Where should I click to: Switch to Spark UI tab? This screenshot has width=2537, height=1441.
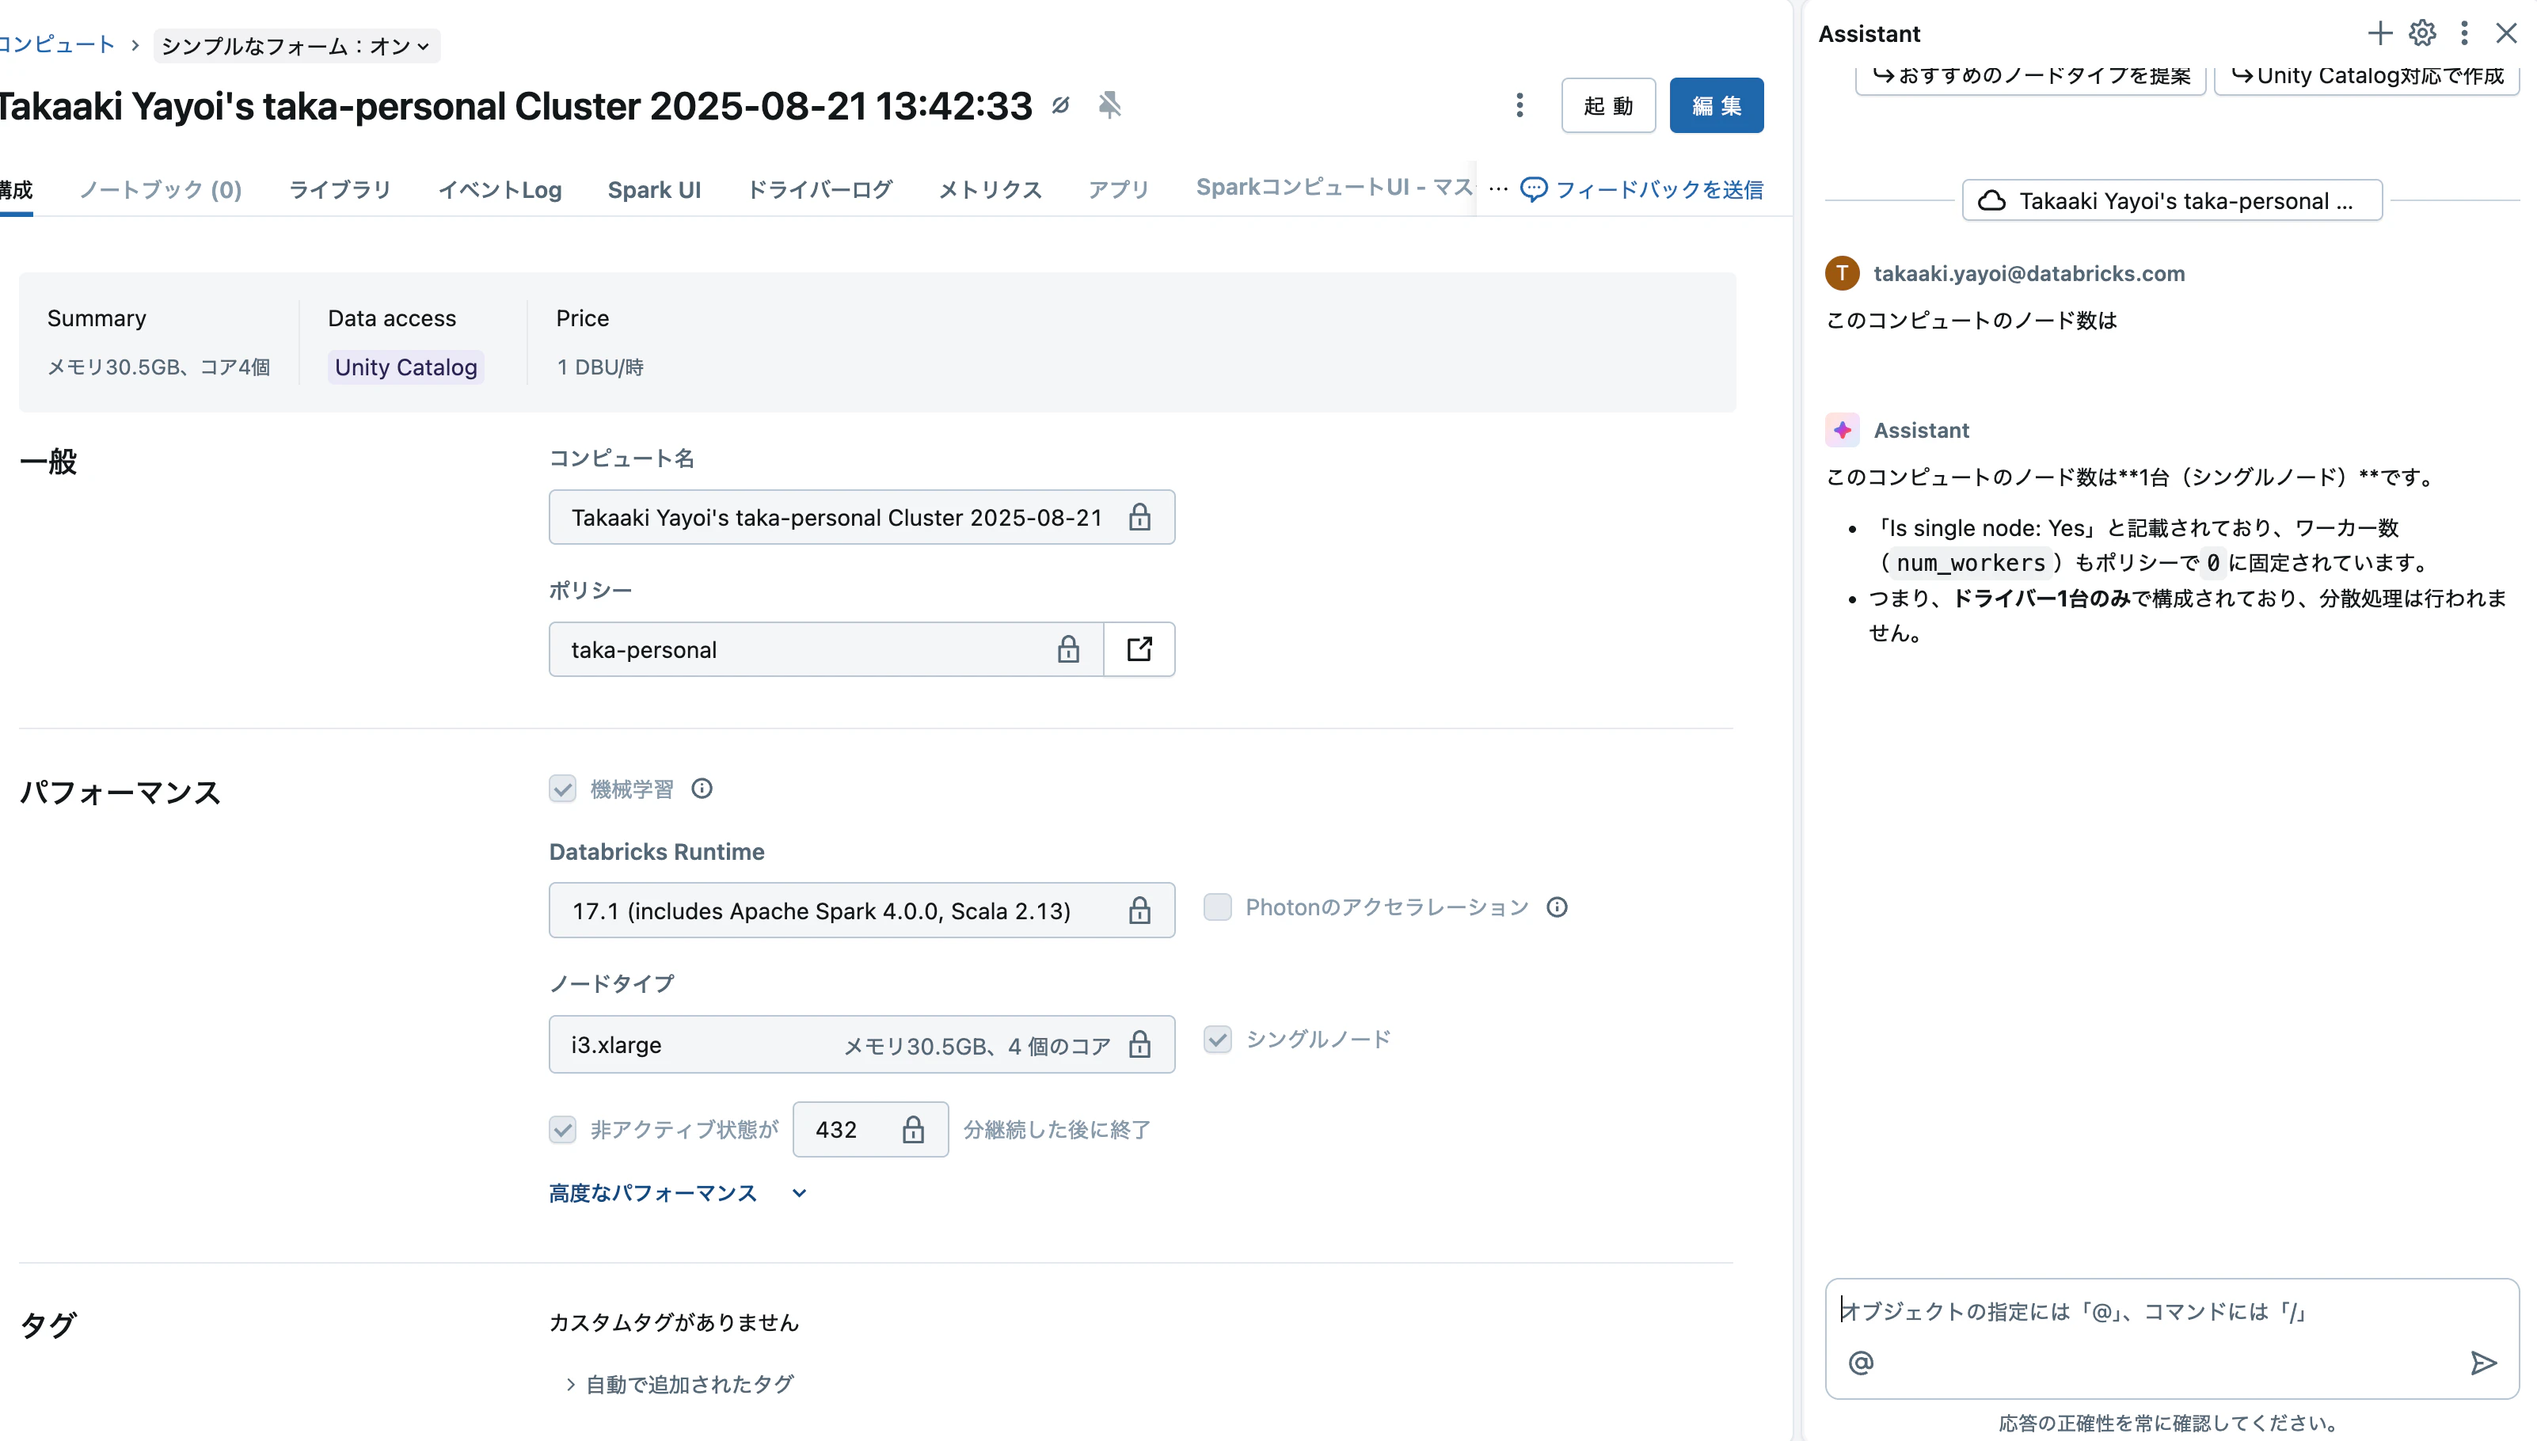click(654, 189)
